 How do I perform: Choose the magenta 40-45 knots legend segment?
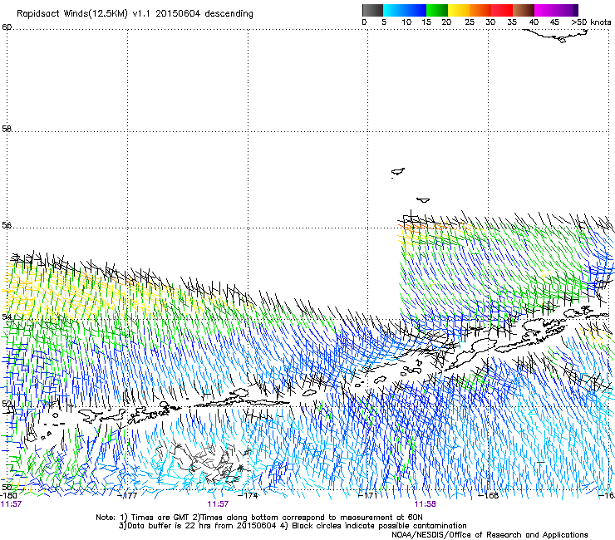(x=545, y=10)
